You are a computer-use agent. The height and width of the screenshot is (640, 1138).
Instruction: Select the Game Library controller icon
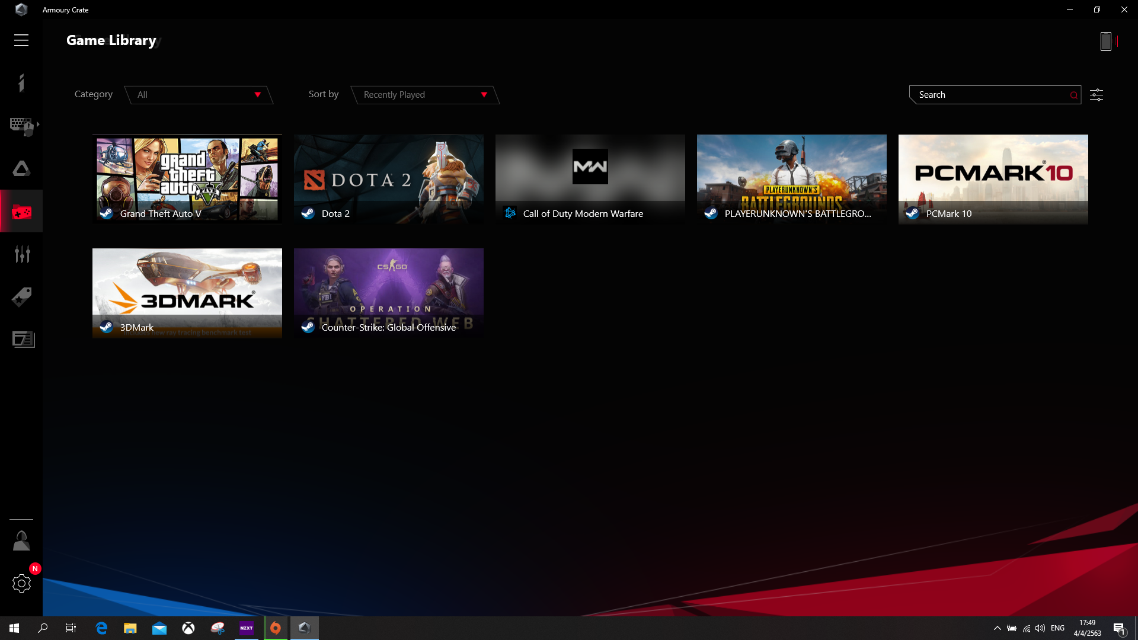(x=21, y=212)
